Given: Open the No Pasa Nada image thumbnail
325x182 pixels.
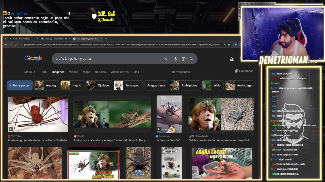Looking at the screenshot, I should pos(221,114).
